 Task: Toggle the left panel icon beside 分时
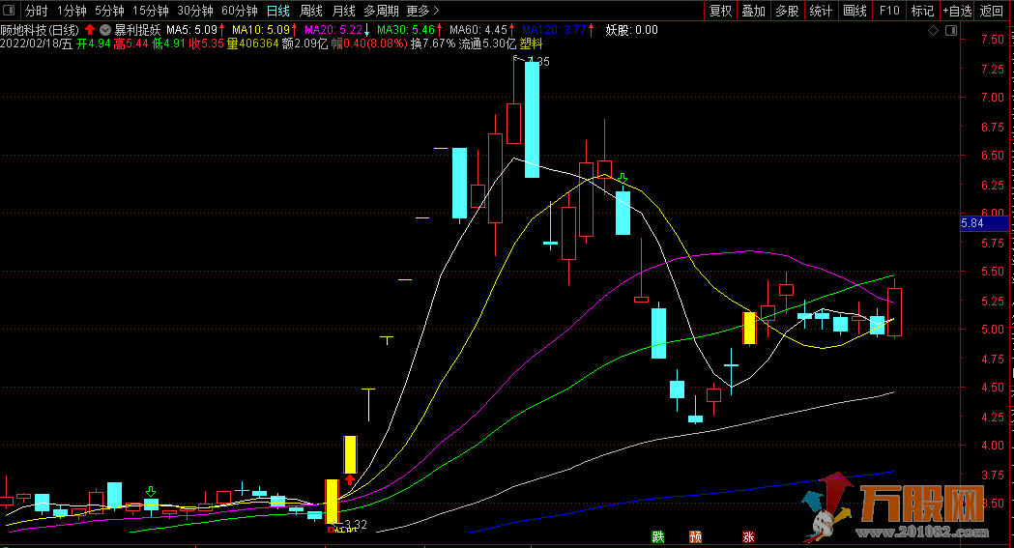[x=10, y=11]
